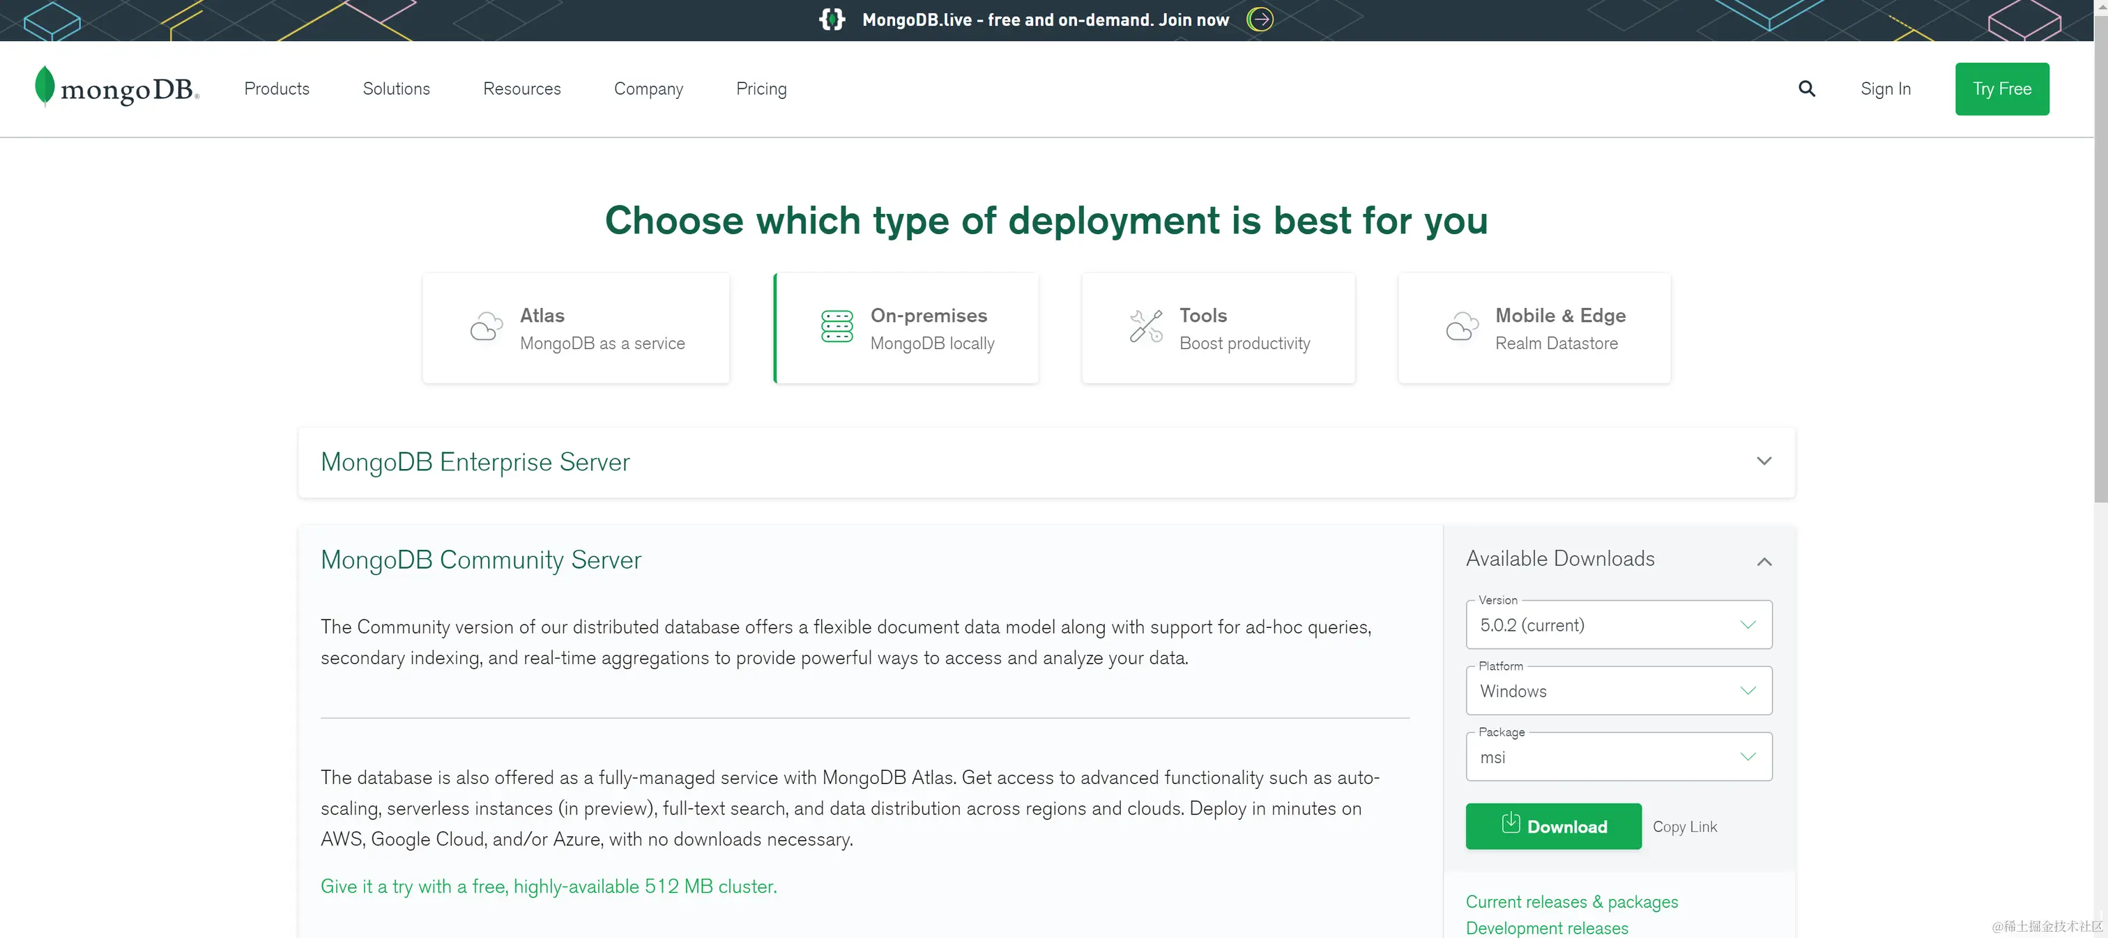Viewport: 2108px width, 938px height.
Task: Open the Version dropdown
Action: [x=1618, y=626]
